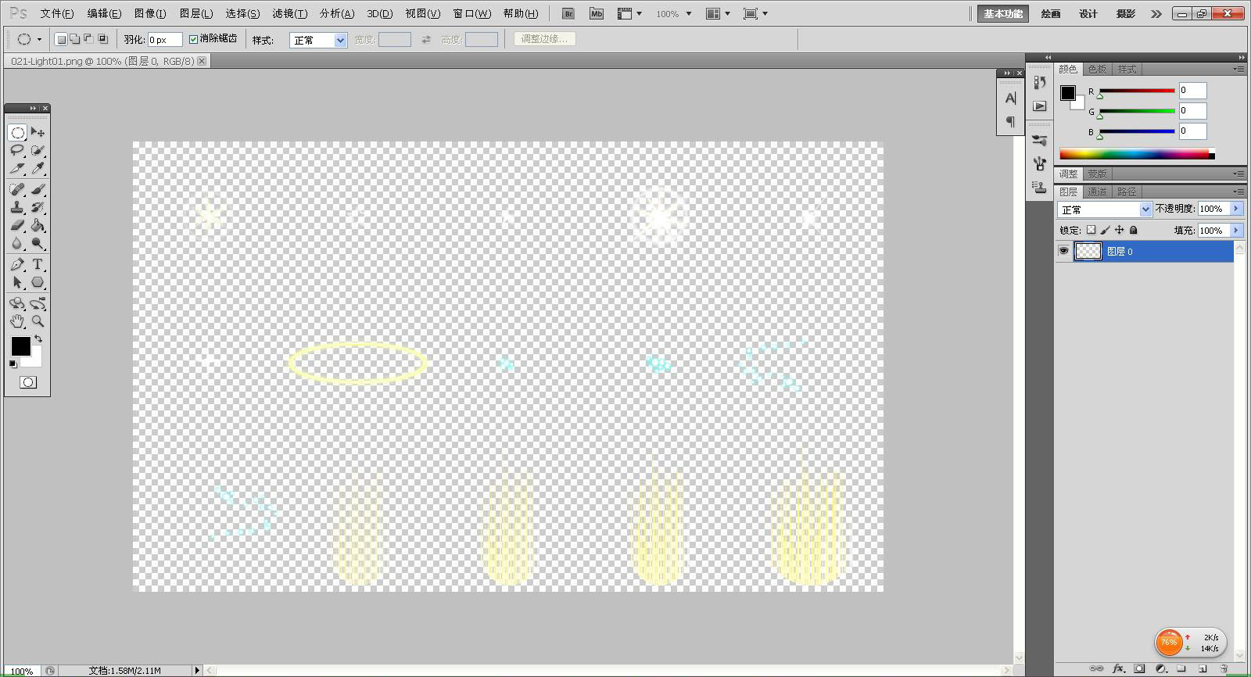This screenshot has width=1251, height=677.
Task: Open the 滤镜(T) filter menu
Action: [289, 13]
